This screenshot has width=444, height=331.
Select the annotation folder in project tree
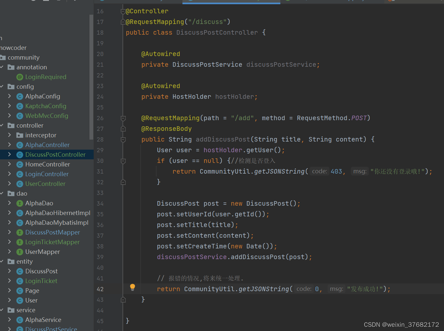32,67
